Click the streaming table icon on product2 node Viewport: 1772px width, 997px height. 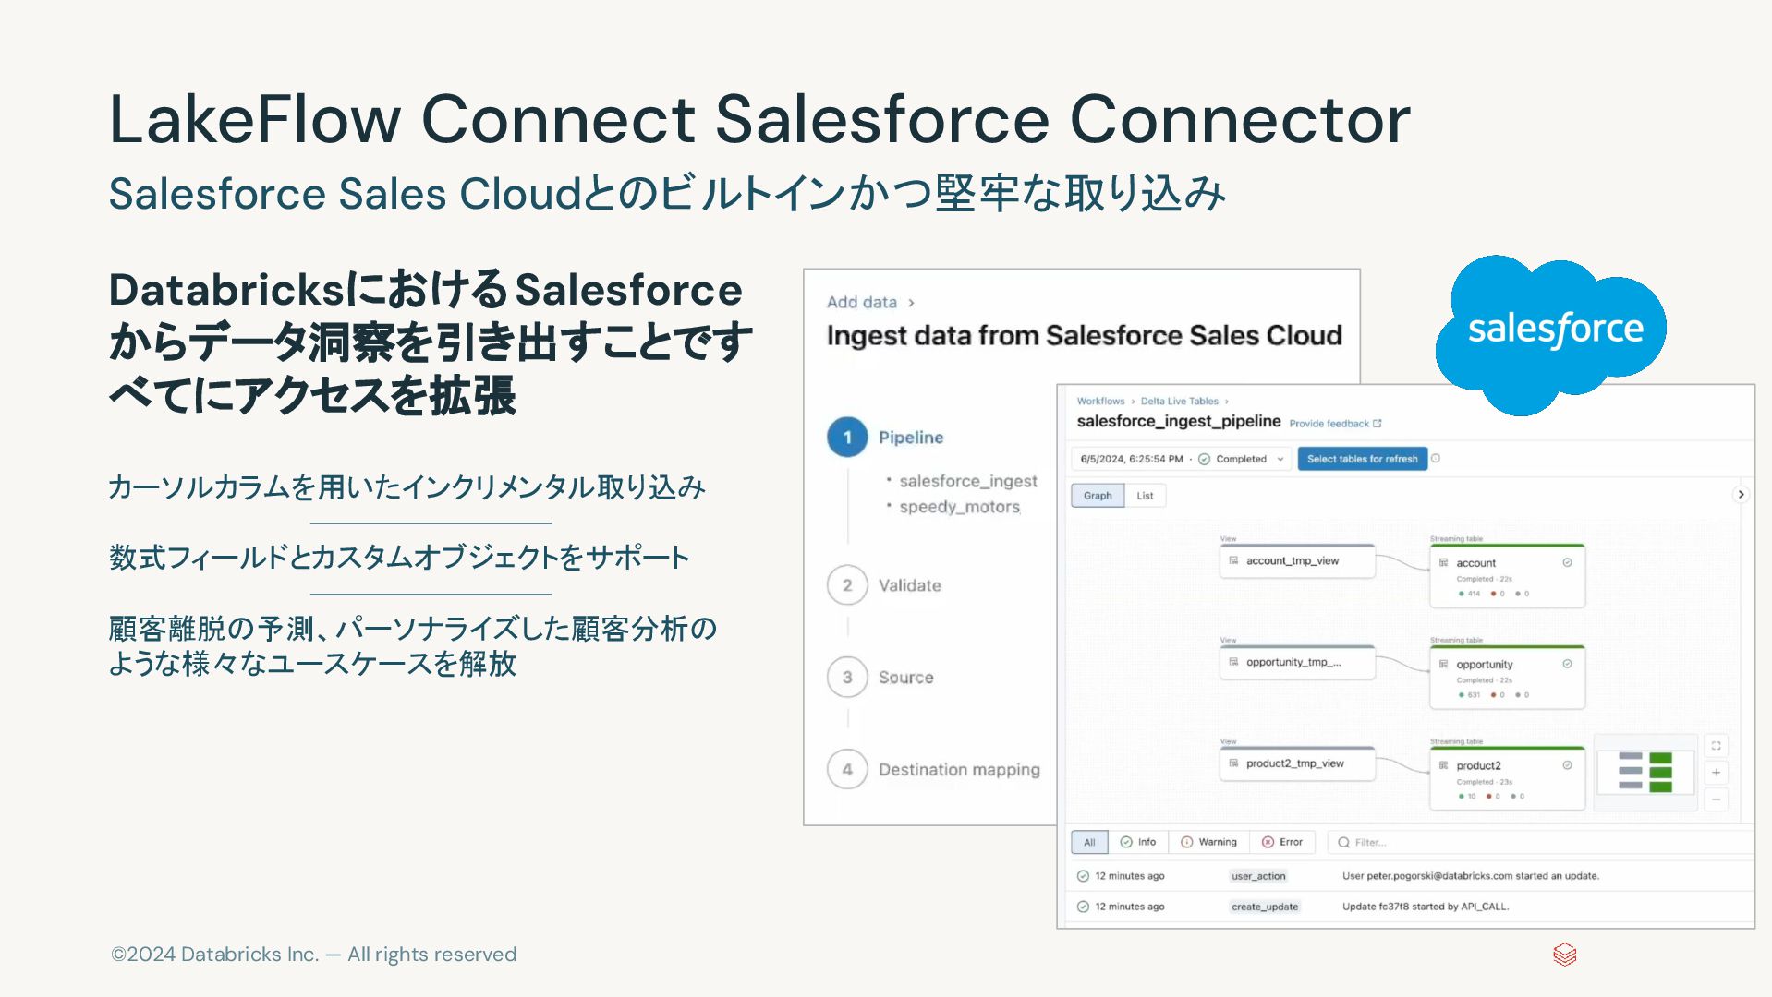tap(1444, 766)
